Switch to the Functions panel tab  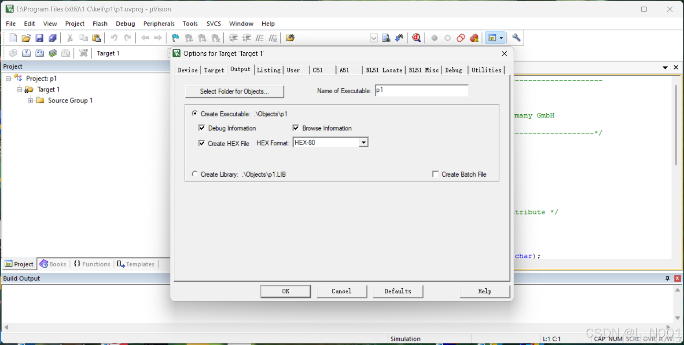(92, 264)
